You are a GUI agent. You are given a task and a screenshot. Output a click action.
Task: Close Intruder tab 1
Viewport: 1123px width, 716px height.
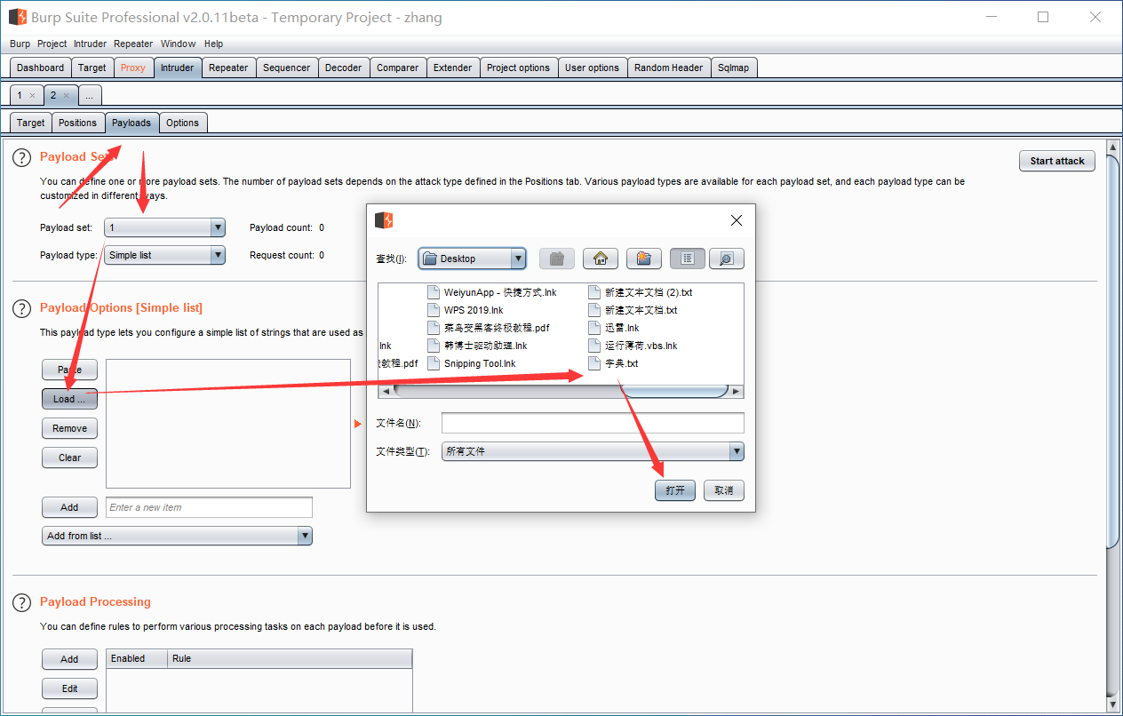click(x=32, y=95)
